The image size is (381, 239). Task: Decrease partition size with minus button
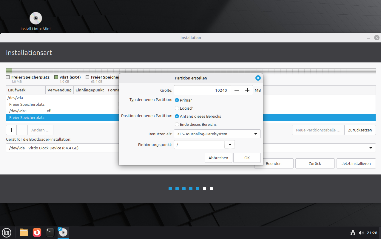pos(236,90)
